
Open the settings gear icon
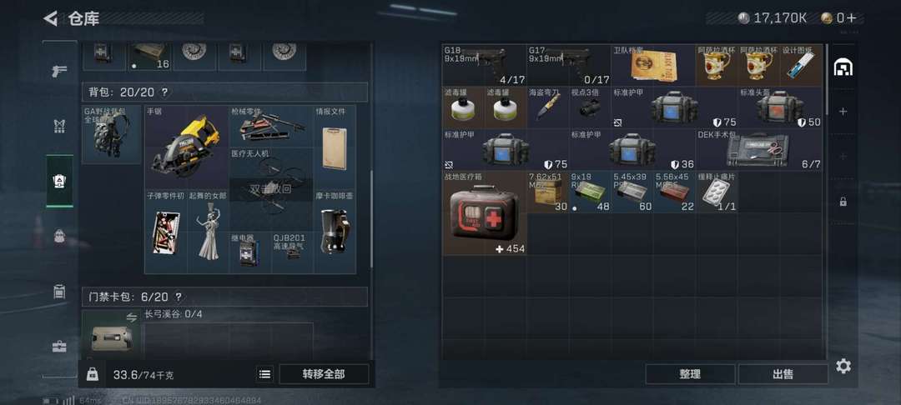coord(843,366)
